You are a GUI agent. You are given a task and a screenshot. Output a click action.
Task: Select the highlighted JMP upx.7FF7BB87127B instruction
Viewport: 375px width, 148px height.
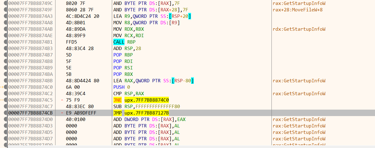pyautogui.click(x=141, y=113)
